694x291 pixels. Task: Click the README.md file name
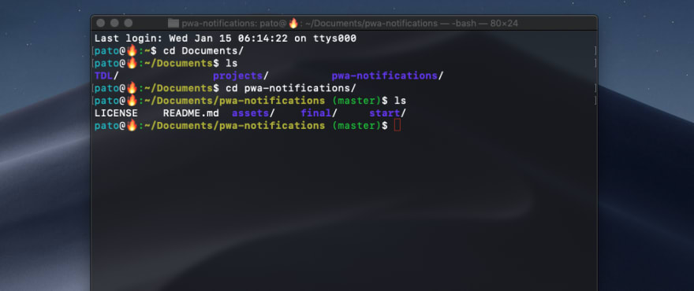pyautogui.click(x=191, y=113)
